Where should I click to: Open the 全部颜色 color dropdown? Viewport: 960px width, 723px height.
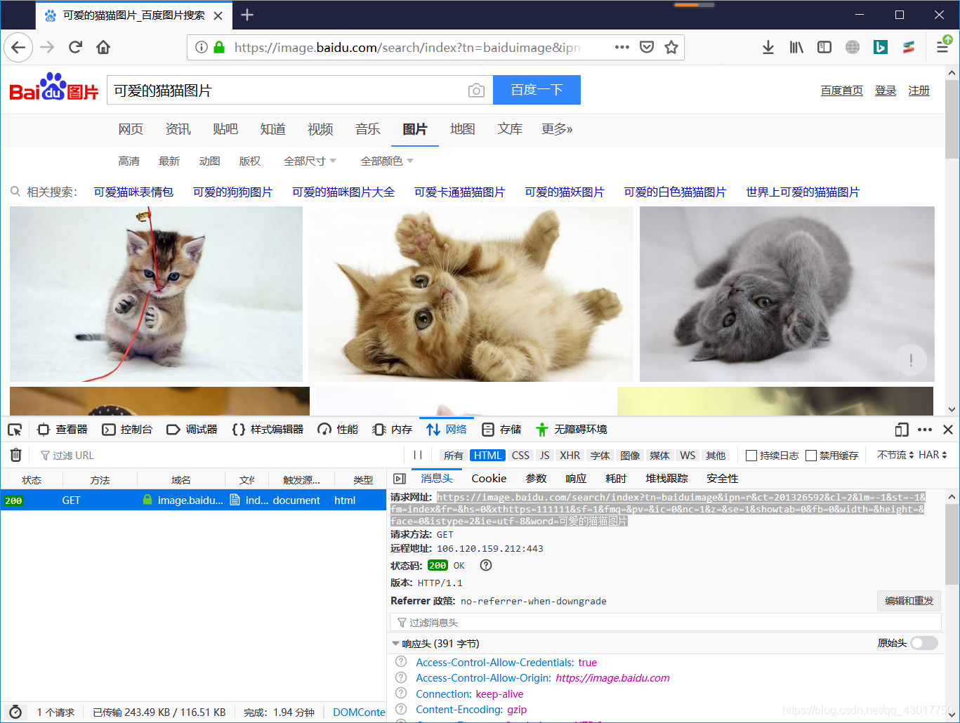pyautogui.click(x=387, y=161)
